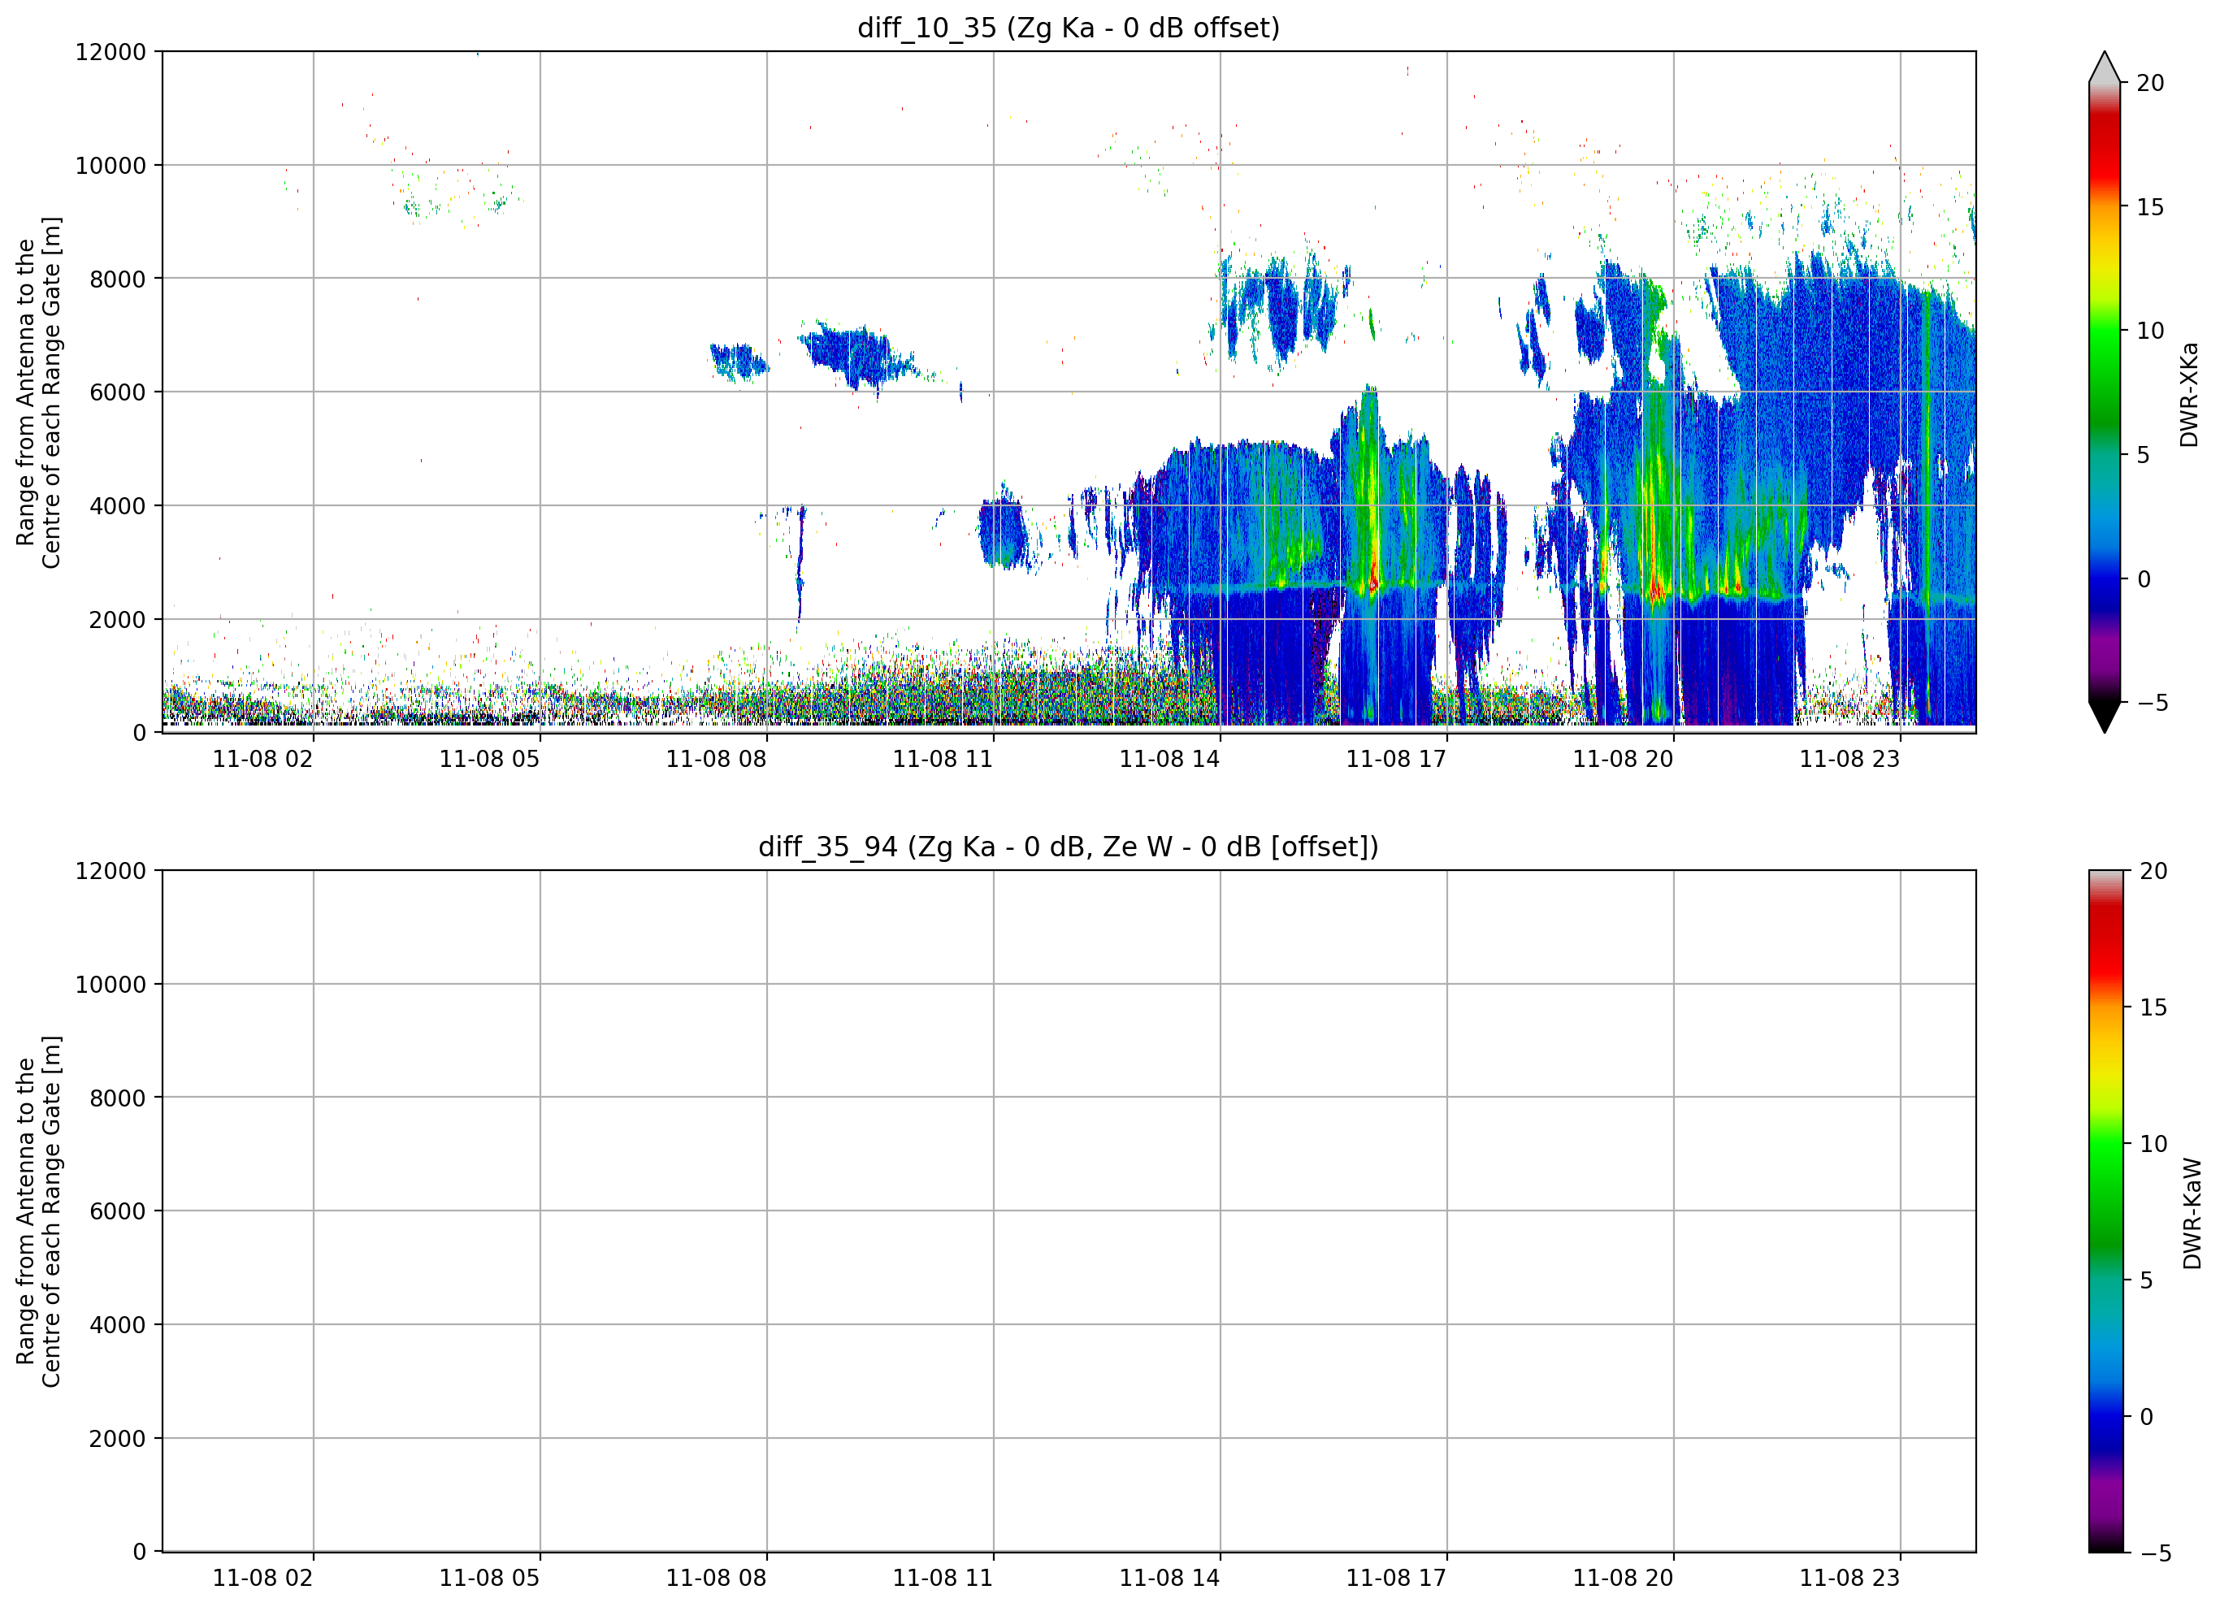Click the 5 tick on DWR-XKa colorbar
This screenshot has height=1607, width=2220.
click(x=2143, y=455)
